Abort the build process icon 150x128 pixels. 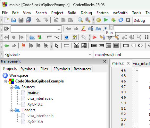tap(128, 20)
